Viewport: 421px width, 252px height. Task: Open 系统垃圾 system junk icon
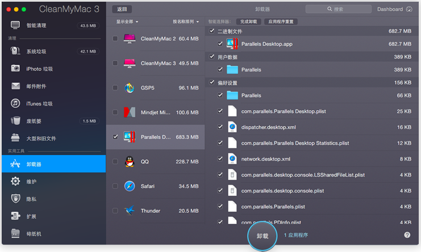tap(15, 51)
